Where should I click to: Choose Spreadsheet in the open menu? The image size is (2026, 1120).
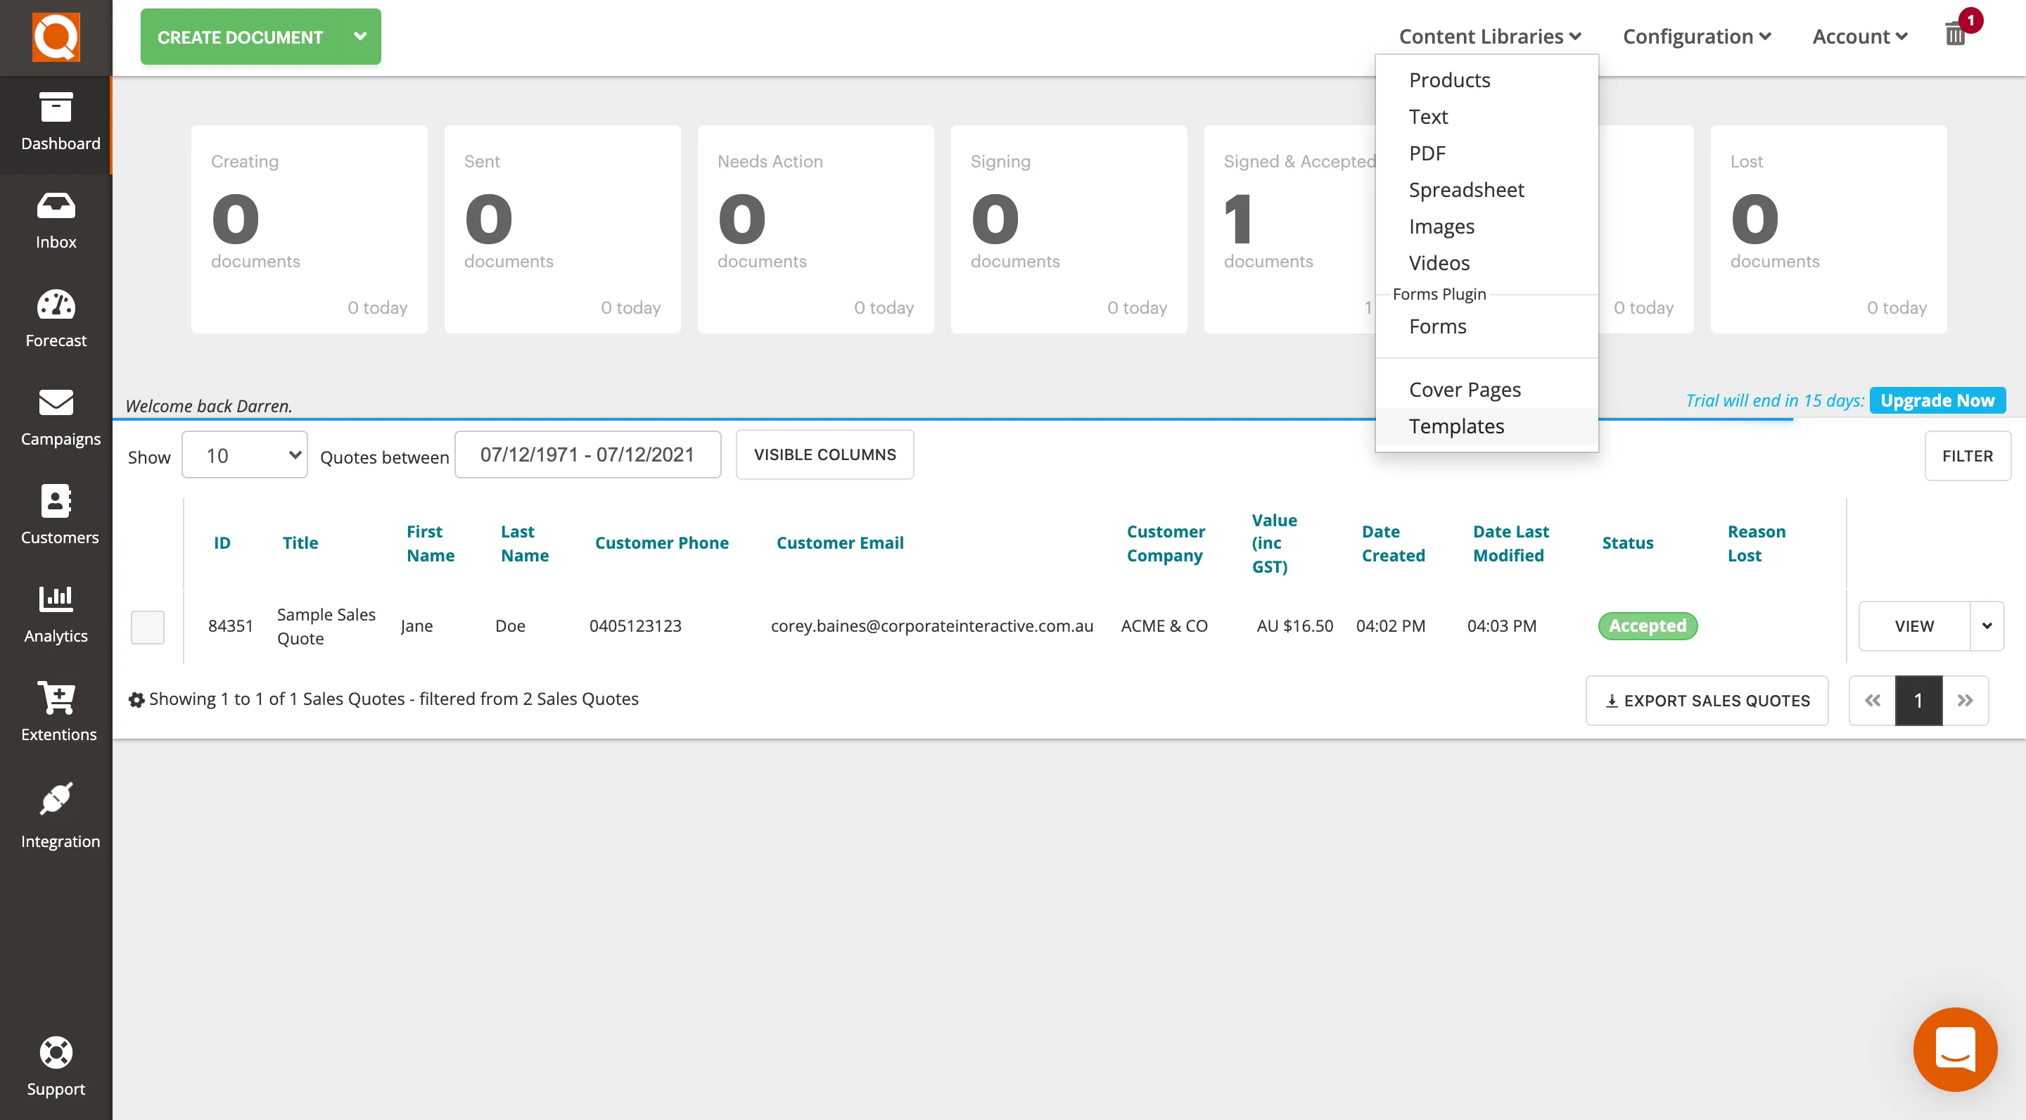point(1466,189)
